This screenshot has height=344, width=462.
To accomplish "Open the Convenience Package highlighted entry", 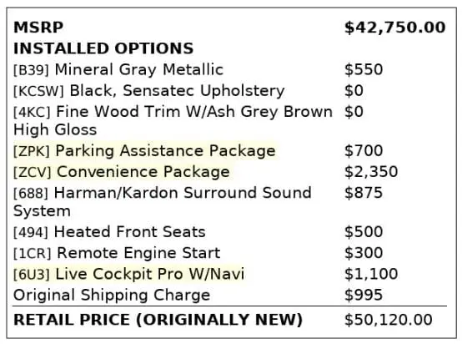I will coord(122,172).
